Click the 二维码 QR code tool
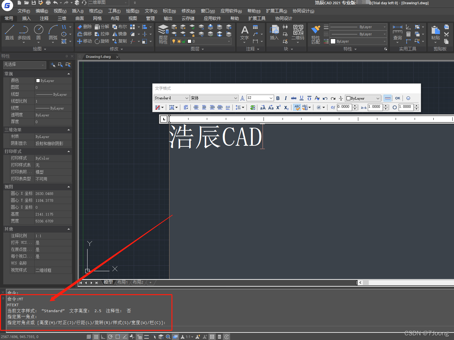The image size is (454, 340). click(298, 32)
